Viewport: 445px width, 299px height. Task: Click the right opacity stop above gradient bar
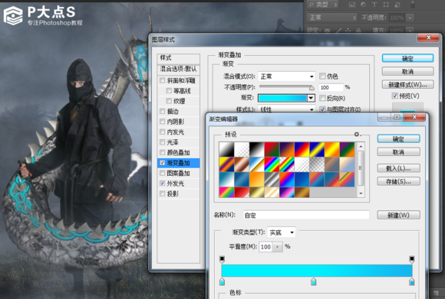pyautogui.click(x=411, y=258)
